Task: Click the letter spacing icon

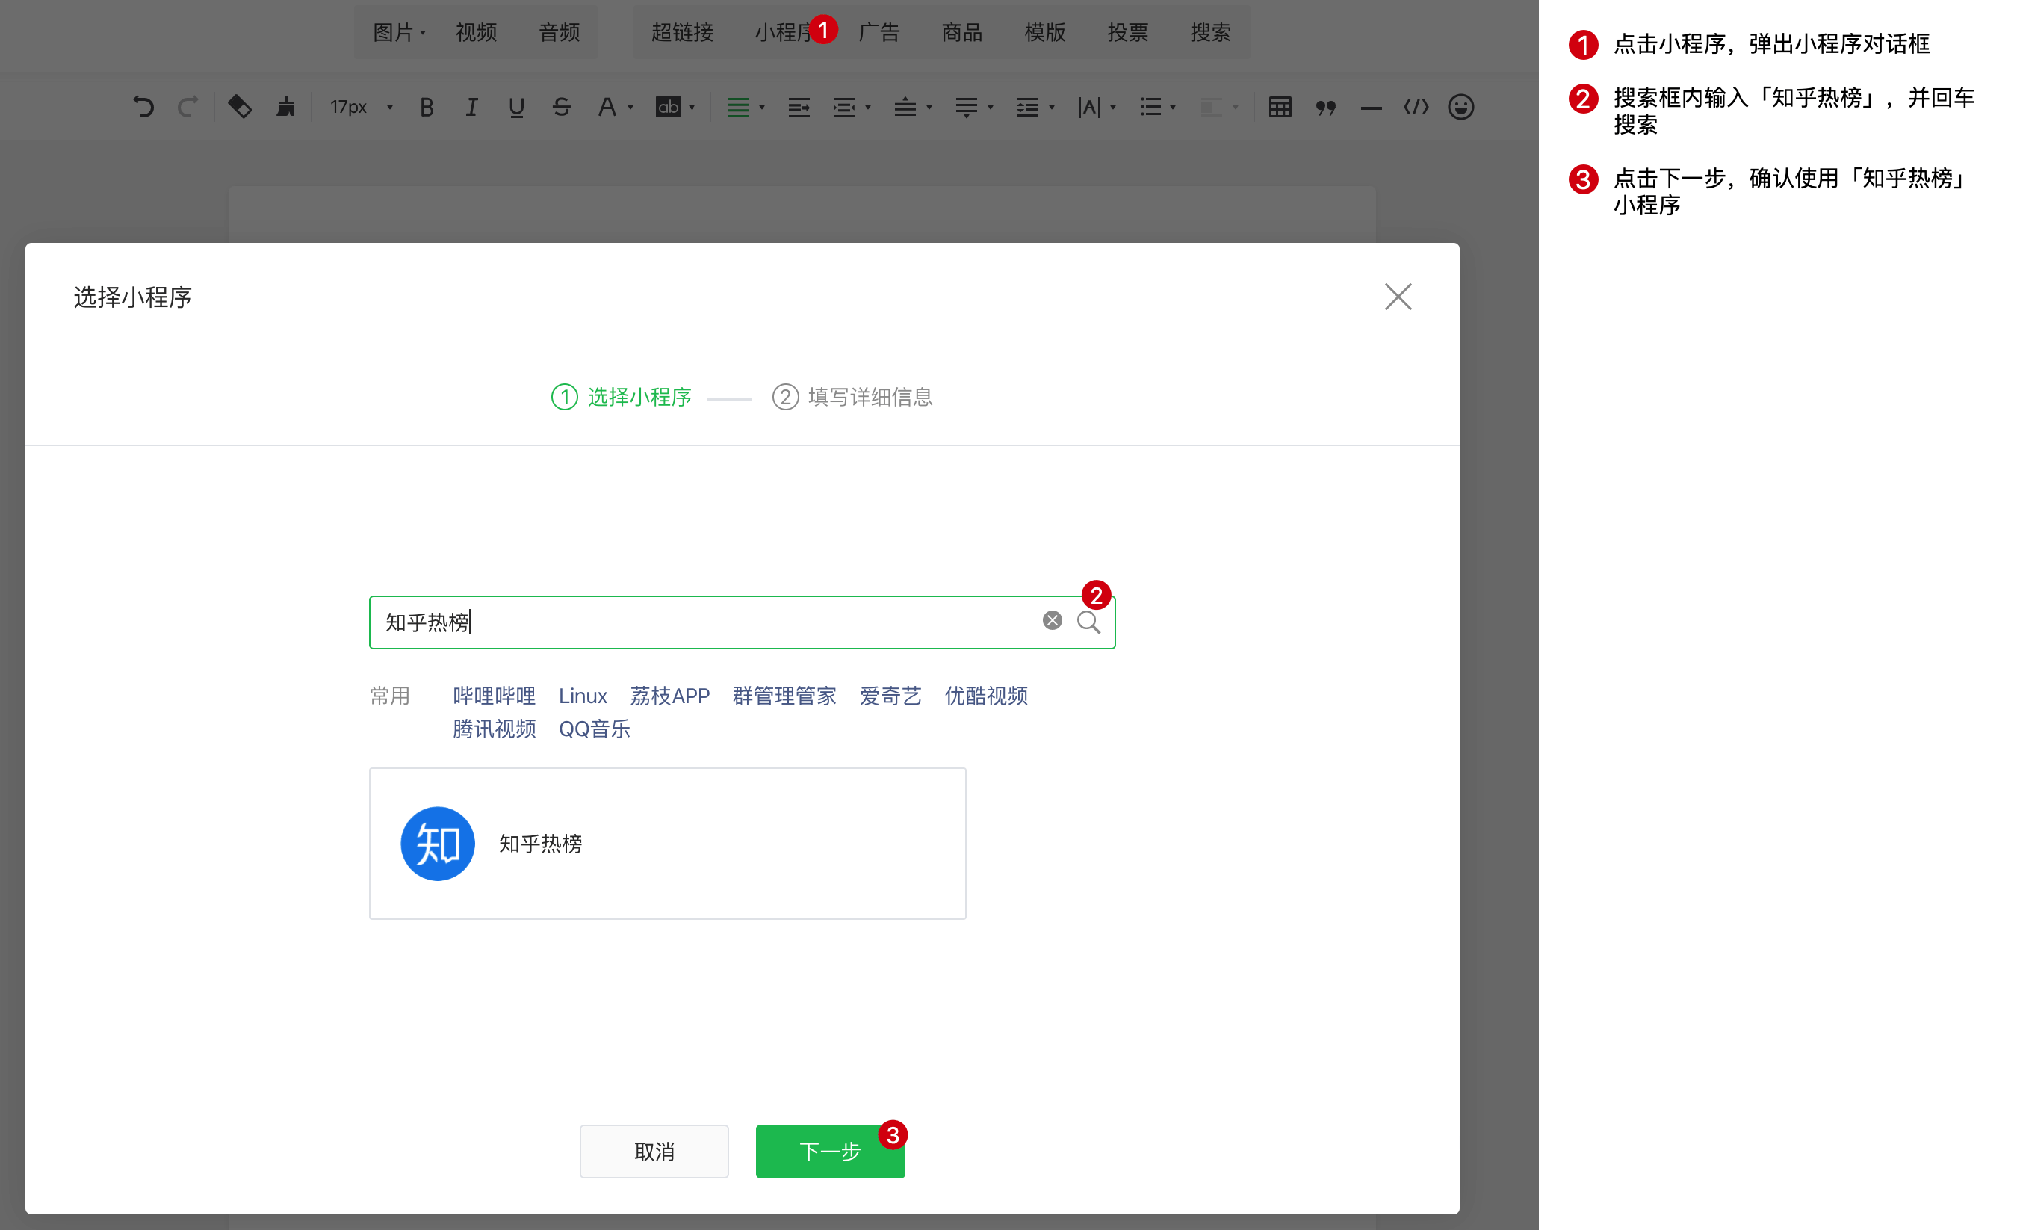Action: [x=1088, y=108]
